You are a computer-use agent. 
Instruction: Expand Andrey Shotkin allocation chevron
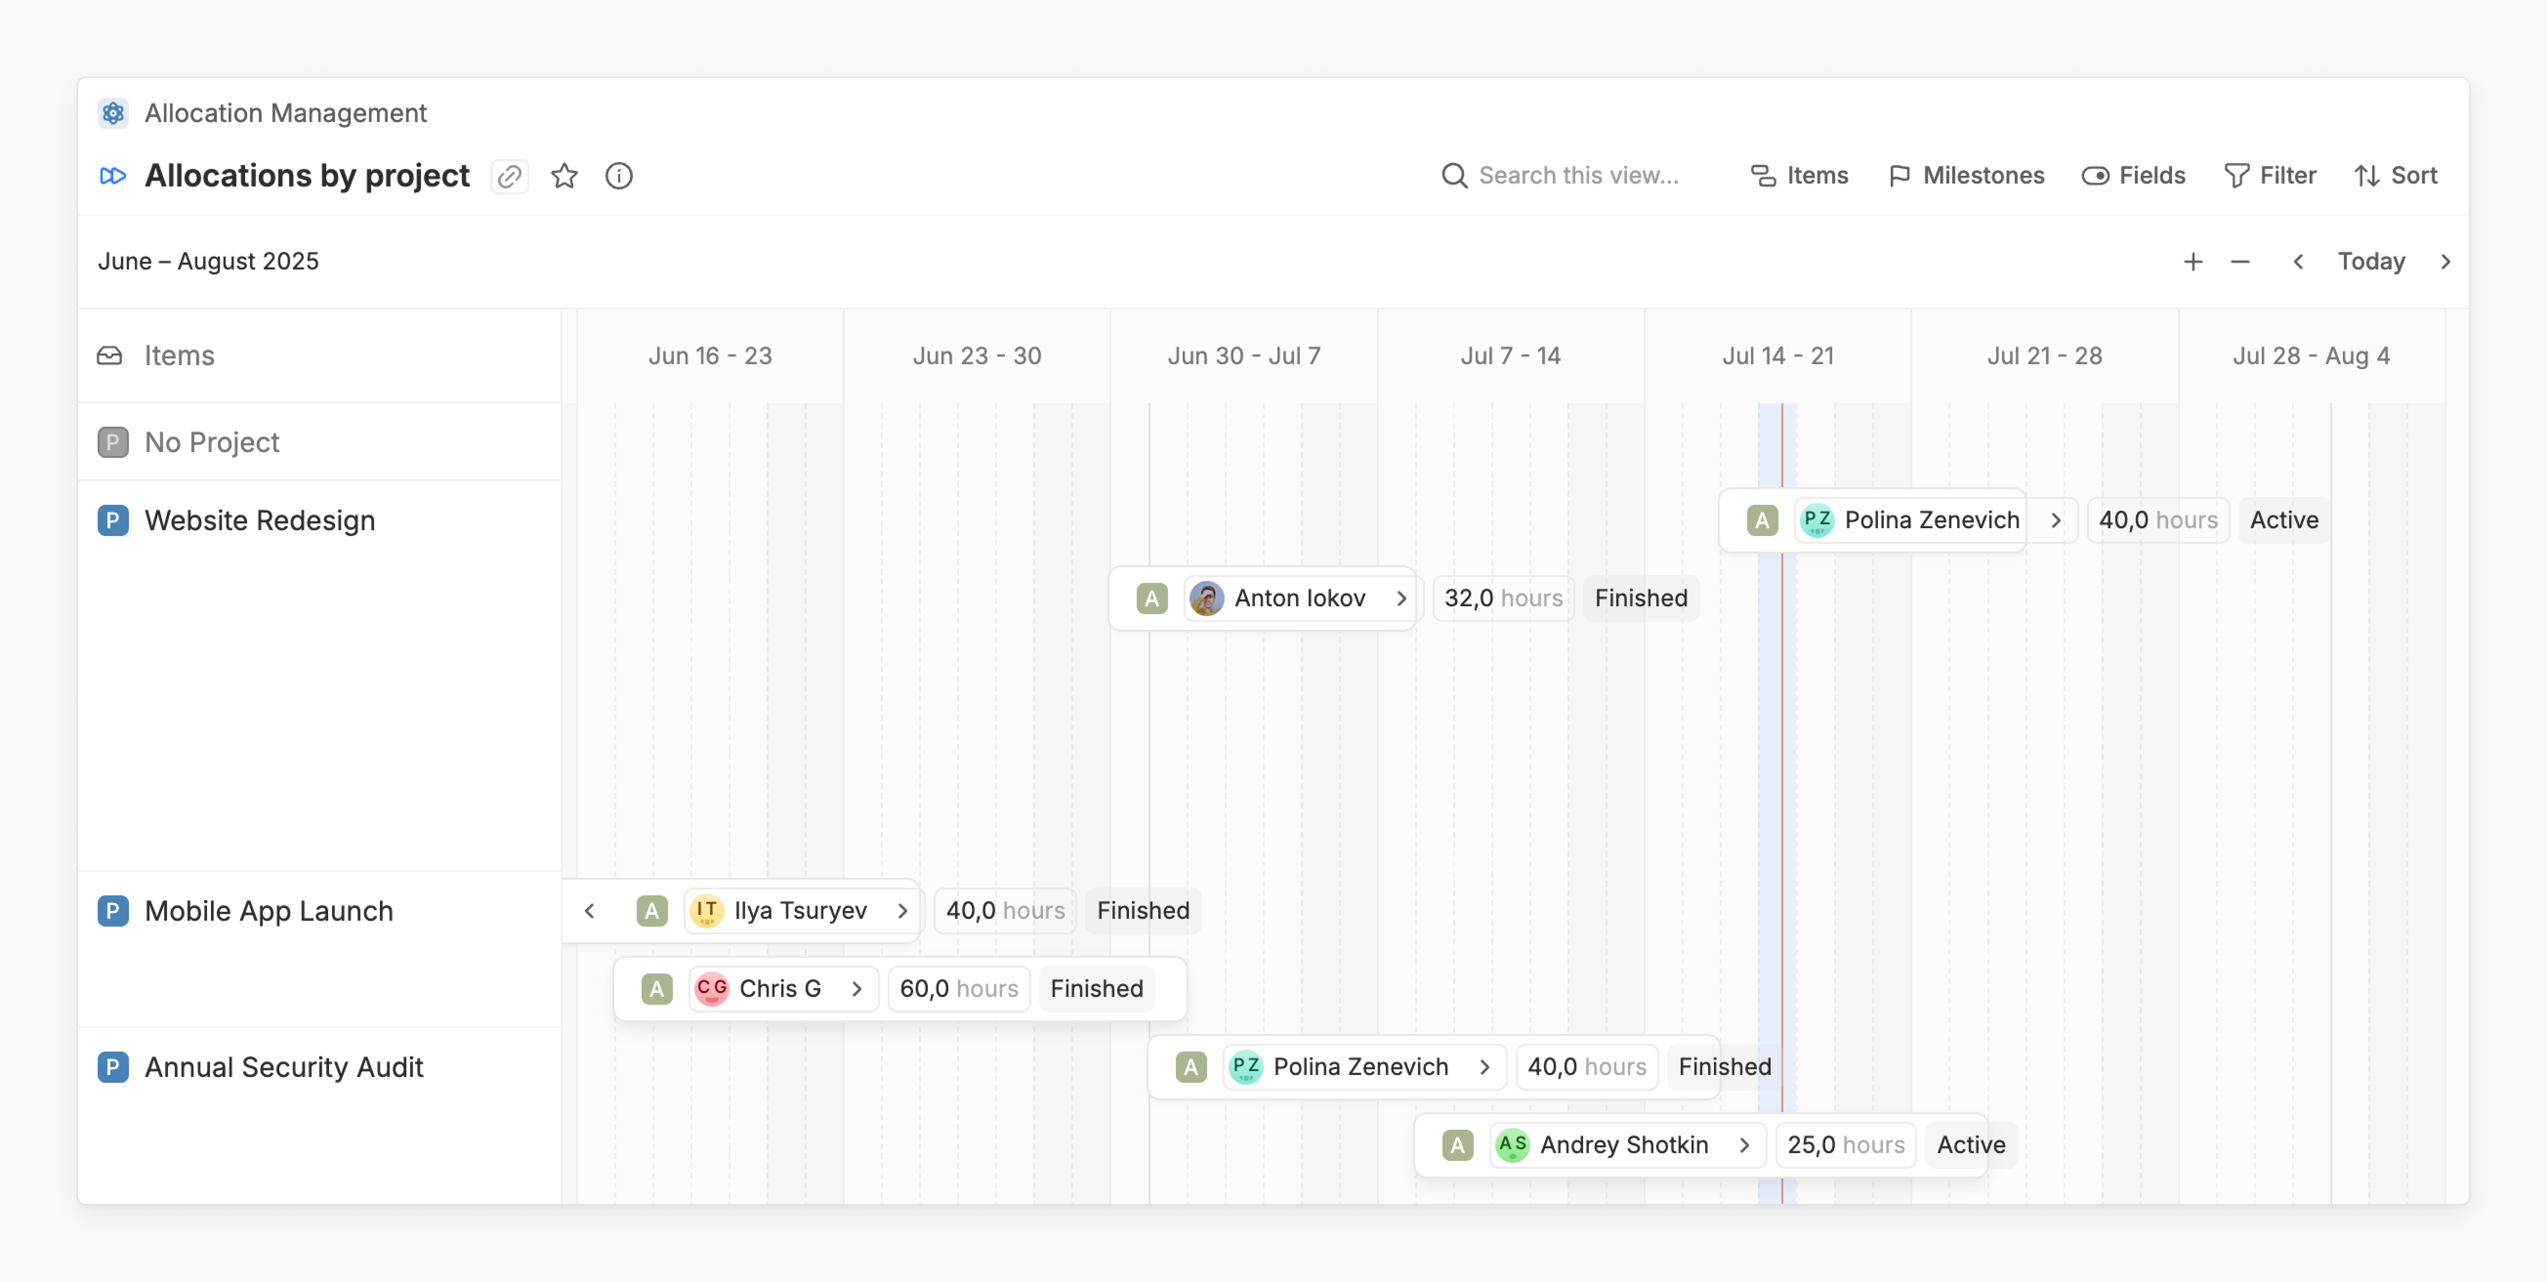click(x=1743, y=1145)
